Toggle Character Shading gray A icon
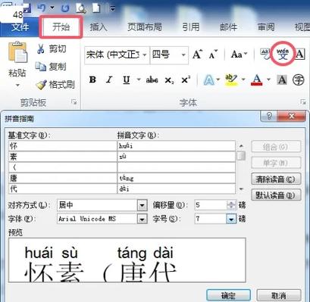This screenshot has width=310, height=302. (282, 80)
